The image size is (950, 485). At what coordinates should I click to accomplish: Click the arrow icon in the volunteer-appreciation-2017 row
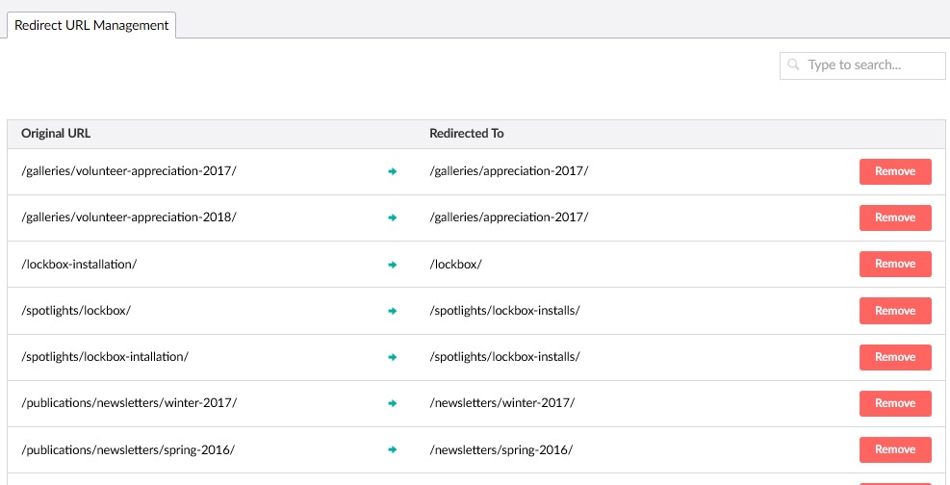pyautogui.click(x=392, y=171)
